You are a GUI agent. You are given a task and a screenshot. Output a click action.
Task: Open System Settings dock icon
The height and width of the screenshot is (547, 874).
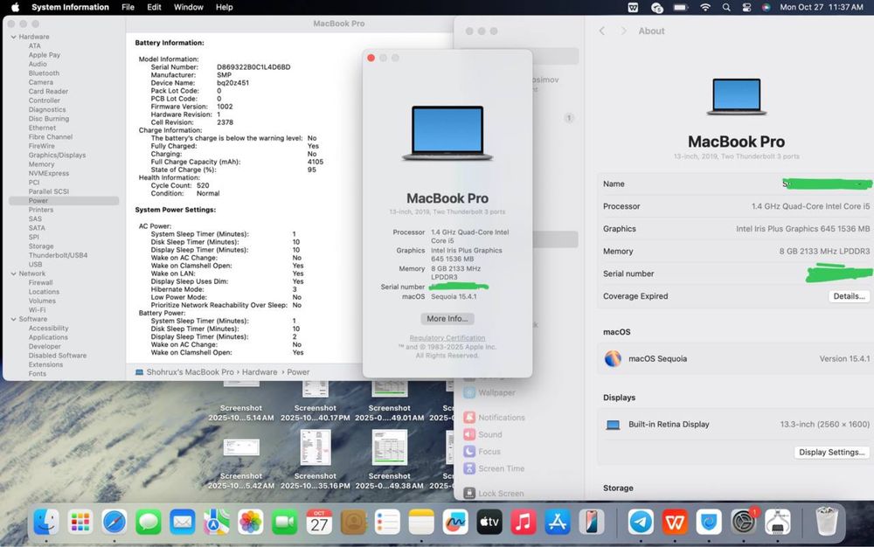pos(744,523)
